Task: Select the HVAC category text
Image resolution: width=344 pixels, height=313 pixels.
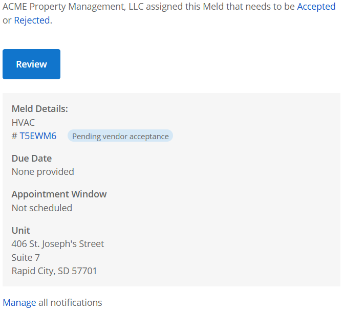Action: point(23,123)
